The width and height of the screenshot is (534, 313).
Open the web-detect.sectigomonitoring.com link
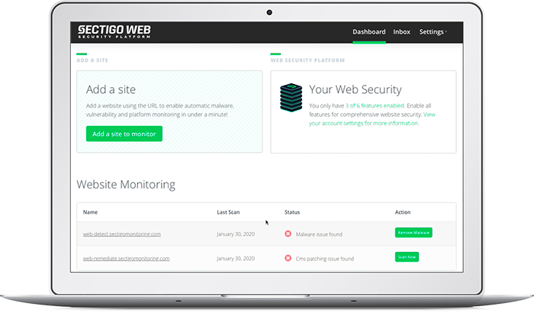pyautogui.click(x=122, y=234)
